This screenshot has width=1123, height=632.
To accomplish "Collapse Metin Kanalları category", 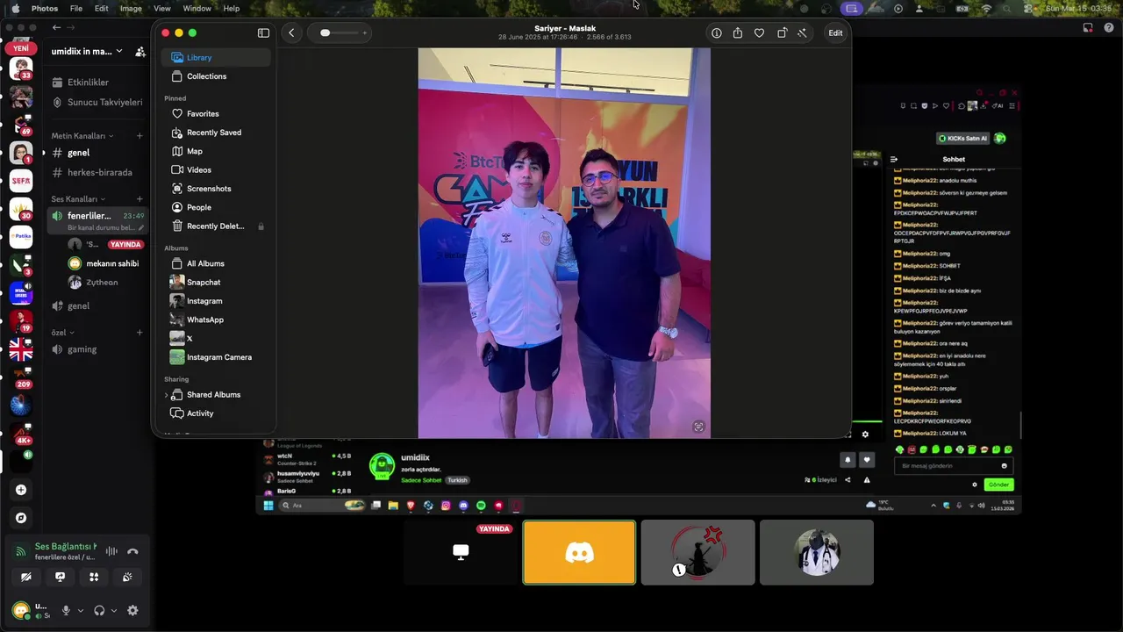I will pos(82,136).
